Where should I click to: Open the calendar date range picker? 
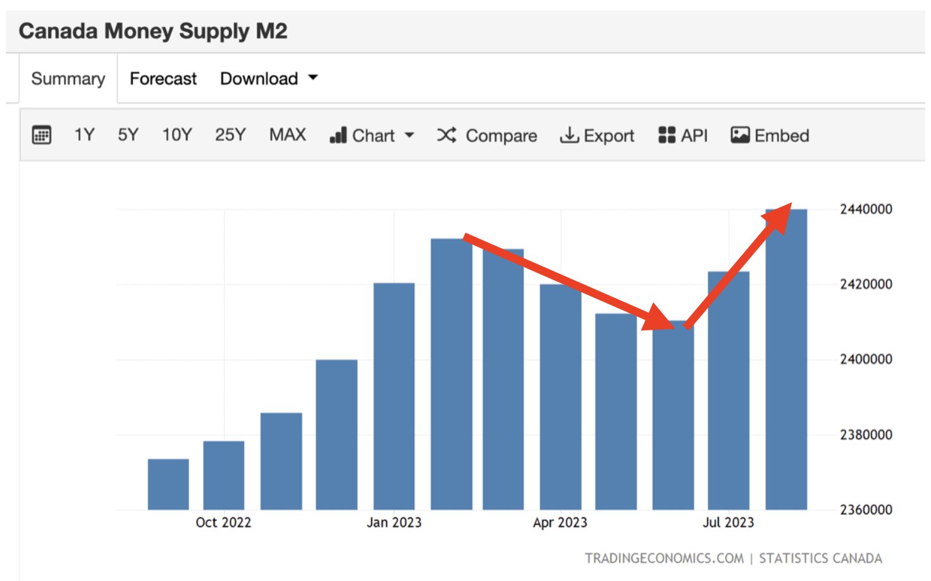42,135
